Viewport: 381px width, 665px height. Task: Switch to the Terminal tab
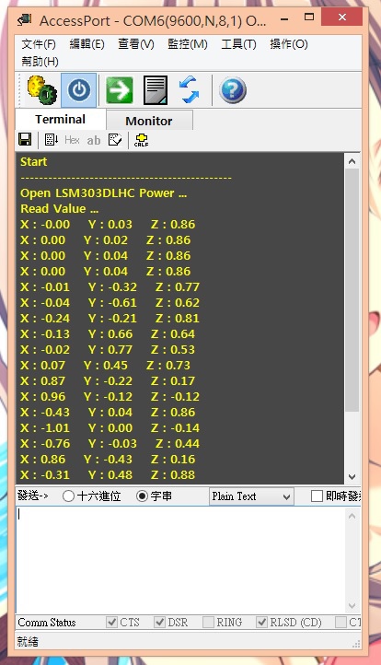coord(60,119)
